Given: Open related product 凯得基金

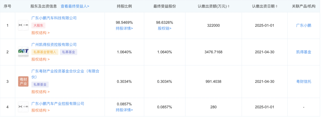Looking at the screenshot, I should pyautogui.click(x=303, y=52).
